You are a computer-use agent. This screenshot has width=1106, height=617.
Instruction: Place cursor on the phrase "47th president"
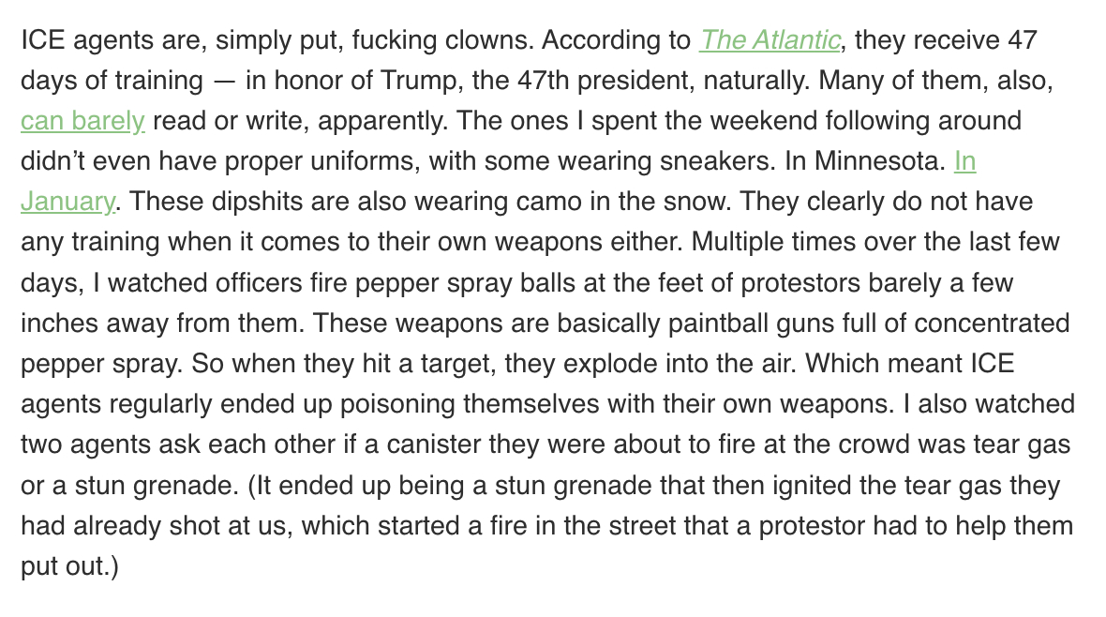[x=597, y=81]
